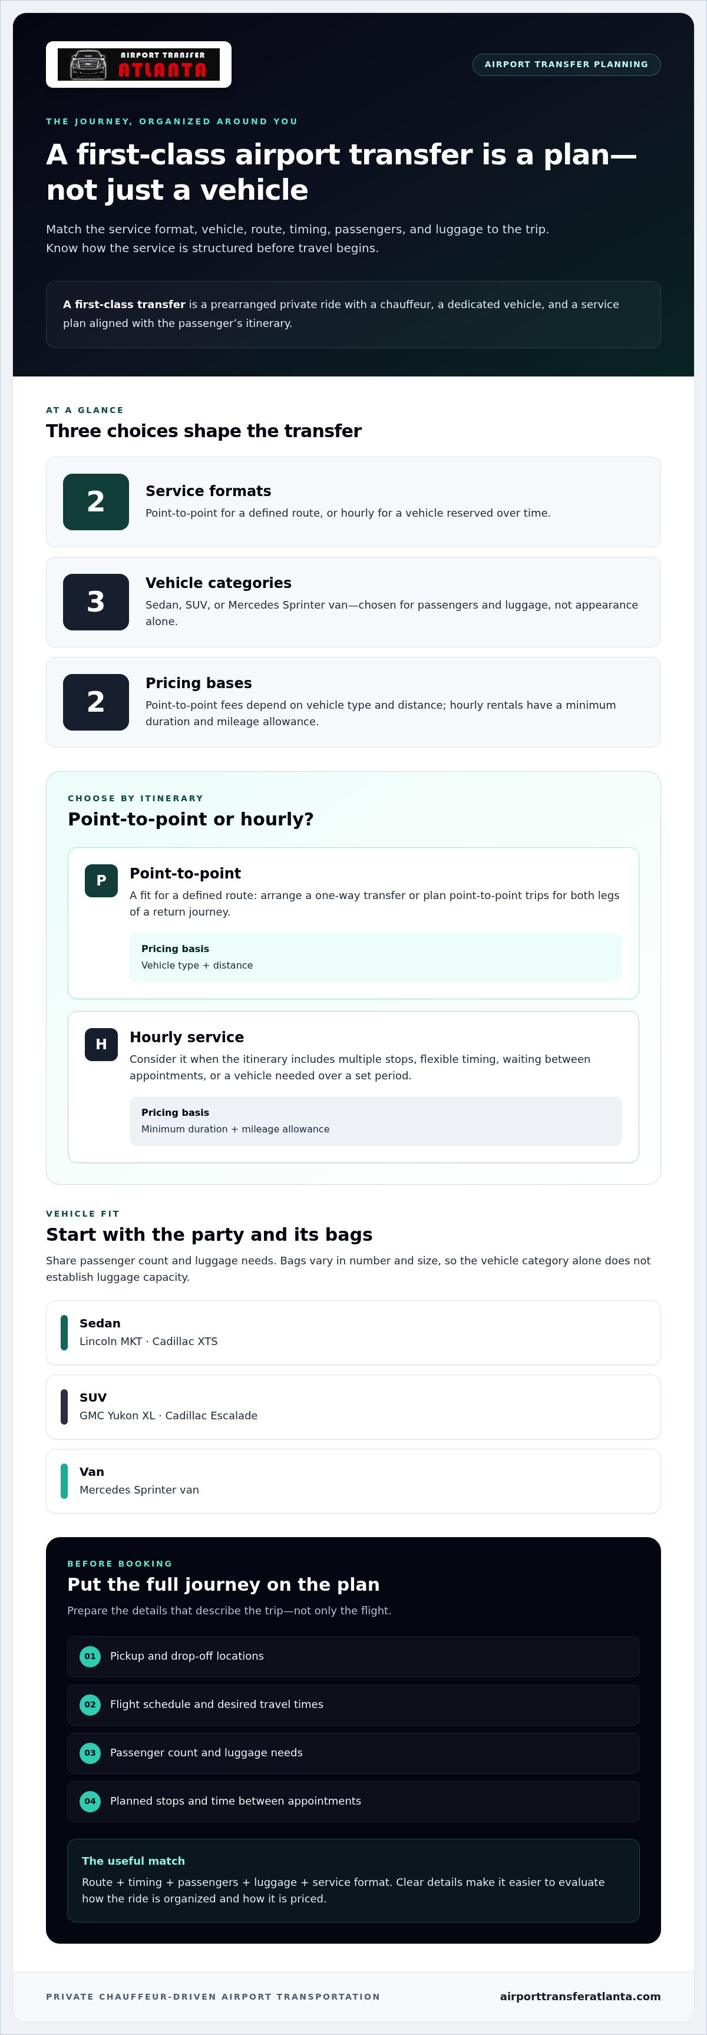Open the airporttransferatlanta.com footer link
The height and width of the screenshot is (2035, 707).
pyautogui.click(x=580, y=1996)
